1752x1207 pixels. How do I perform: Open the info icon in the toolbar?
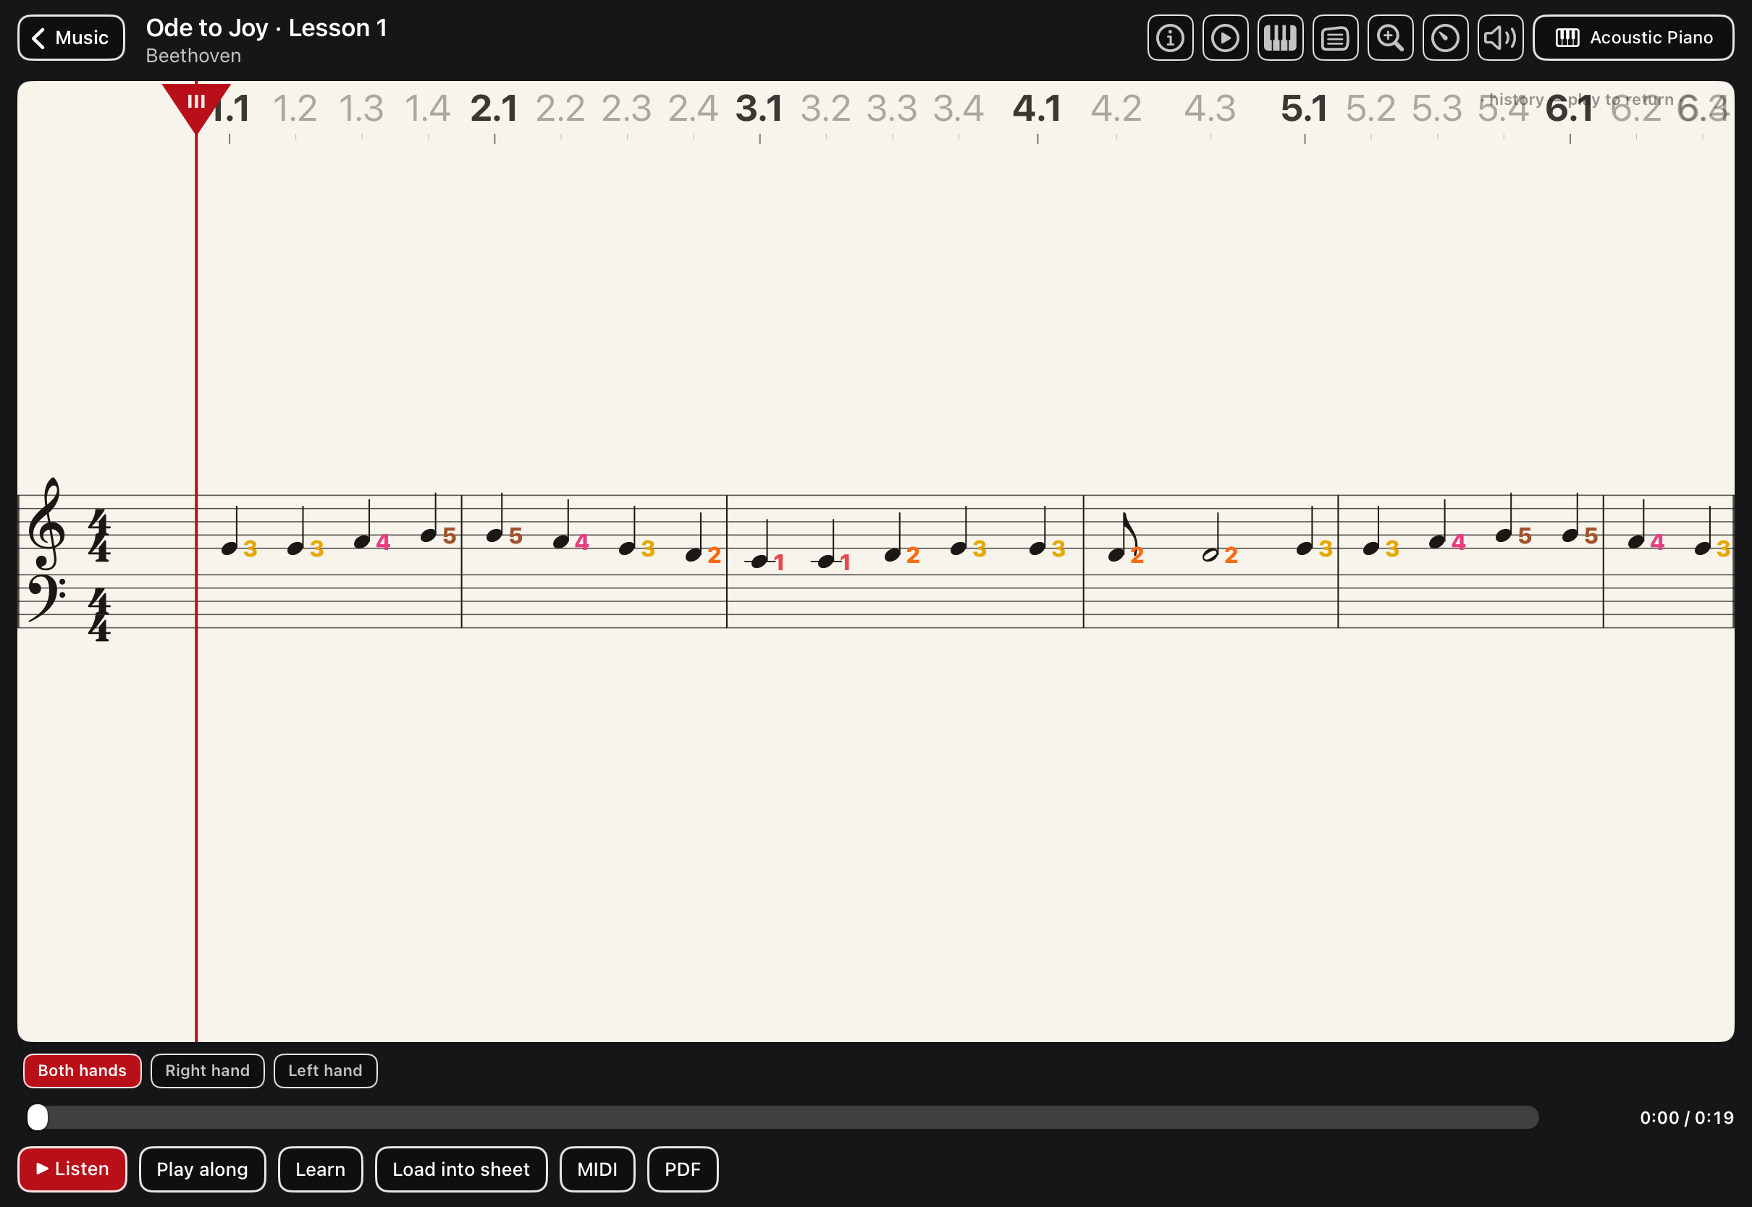coord(1169,38)
